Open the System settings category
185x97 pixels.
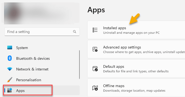point(22,48)
